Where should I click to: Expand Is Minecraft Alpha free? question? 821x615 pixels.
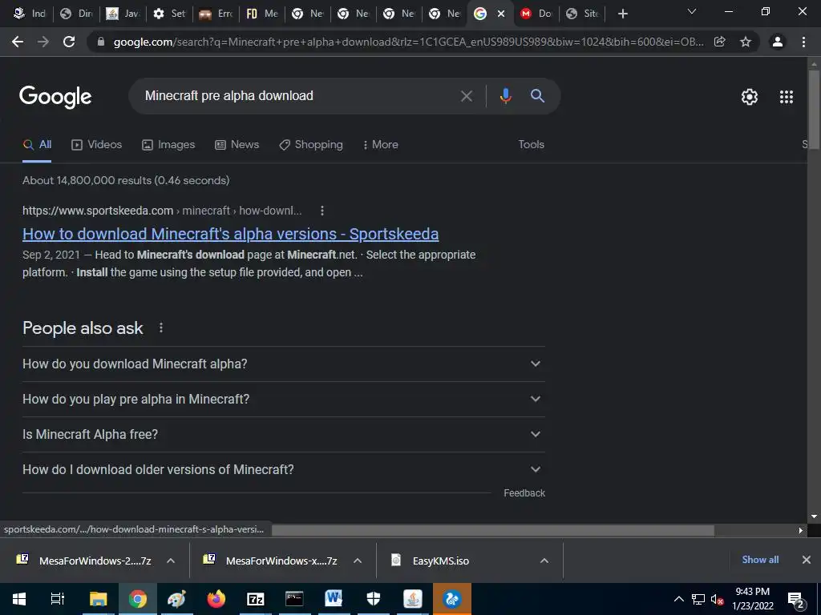tap(283, 434)
